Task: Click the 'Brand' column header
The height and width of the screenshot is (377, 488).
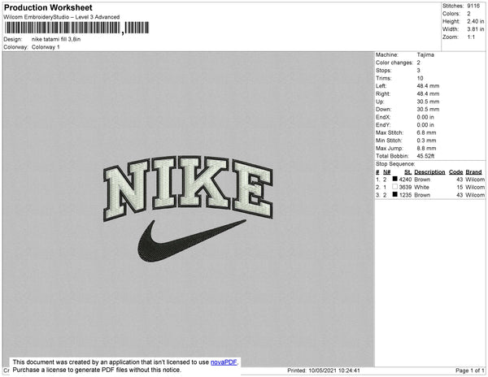Action: (x=473, y=172)
